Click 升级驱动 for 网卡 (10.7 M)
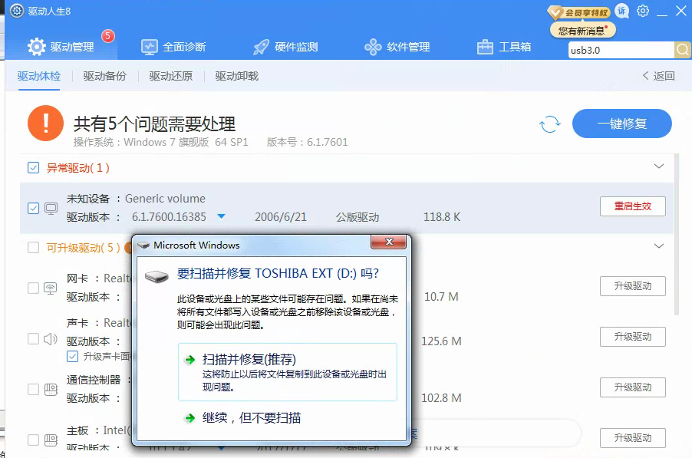The width and height of the screenshot is (692, 458). point(632,286)
